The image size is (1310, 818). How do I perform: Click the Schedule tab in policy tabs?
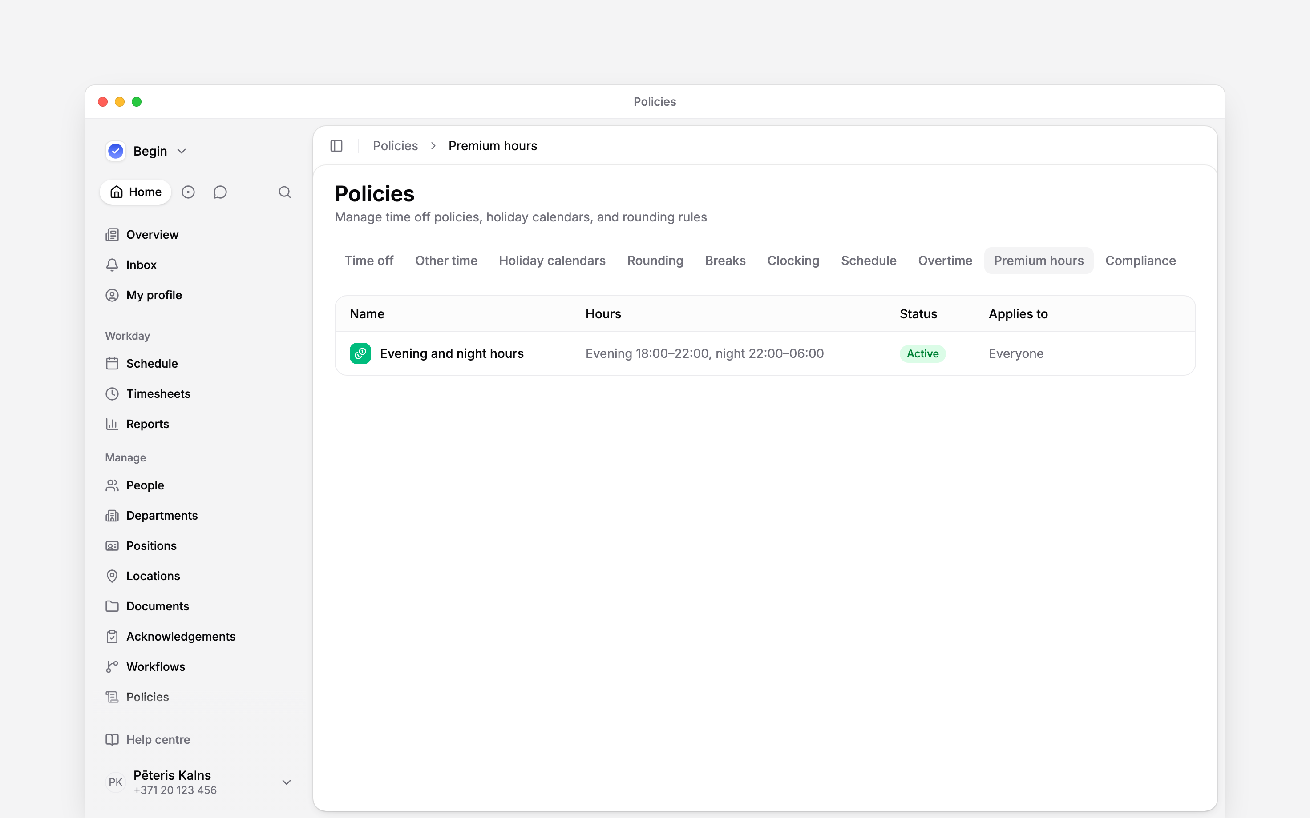tap(868, 261)
